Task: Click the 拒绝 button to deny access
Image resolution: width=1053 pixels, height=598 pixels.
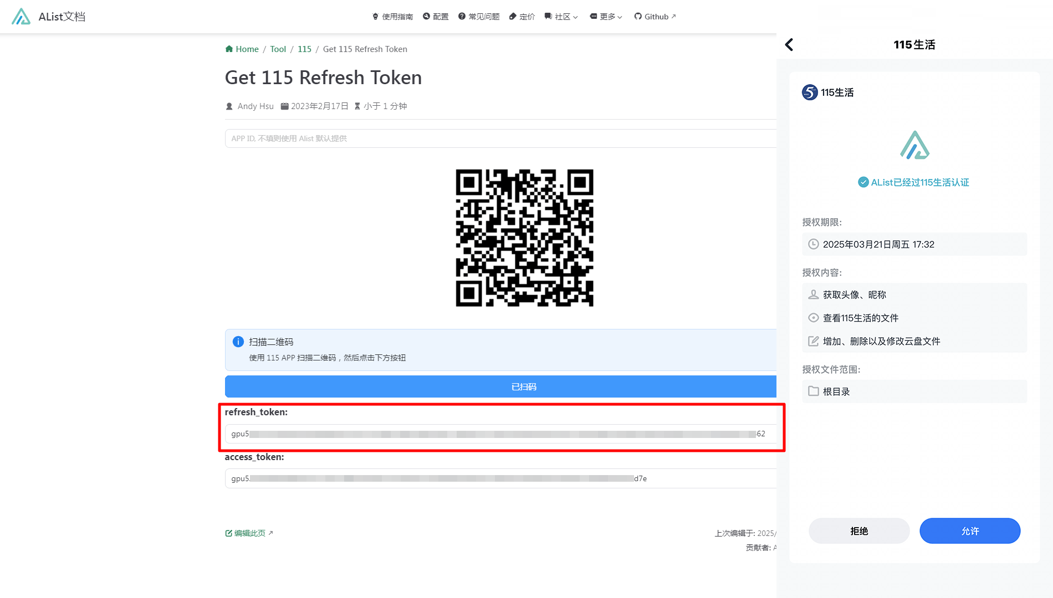Action: pyautogui.click(x=858, y=531)
